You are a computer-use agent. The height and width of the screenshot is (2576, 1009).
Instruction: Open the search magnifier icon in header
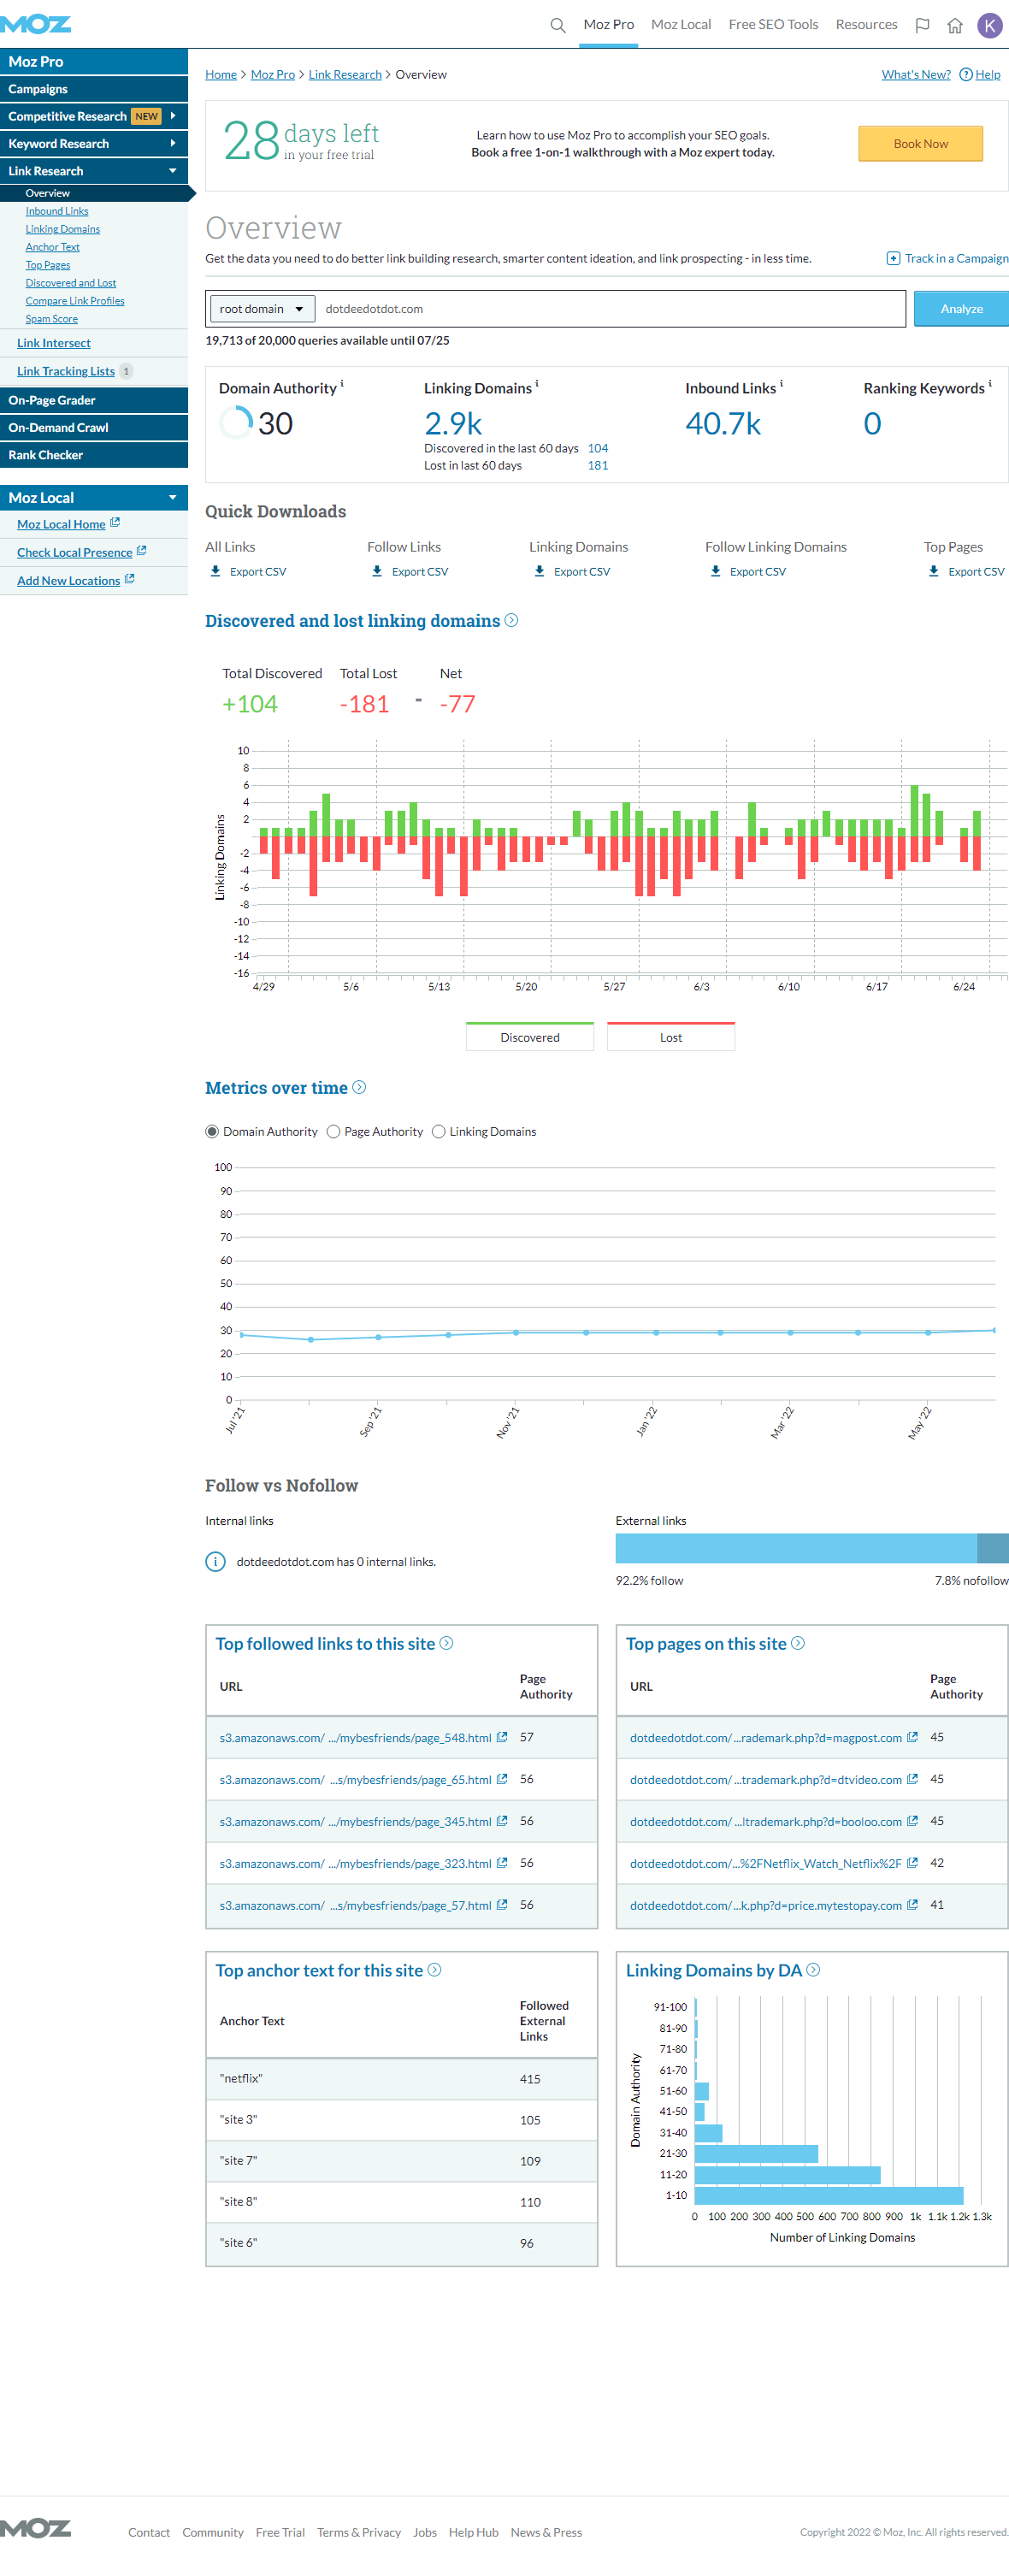pos(558,25)
